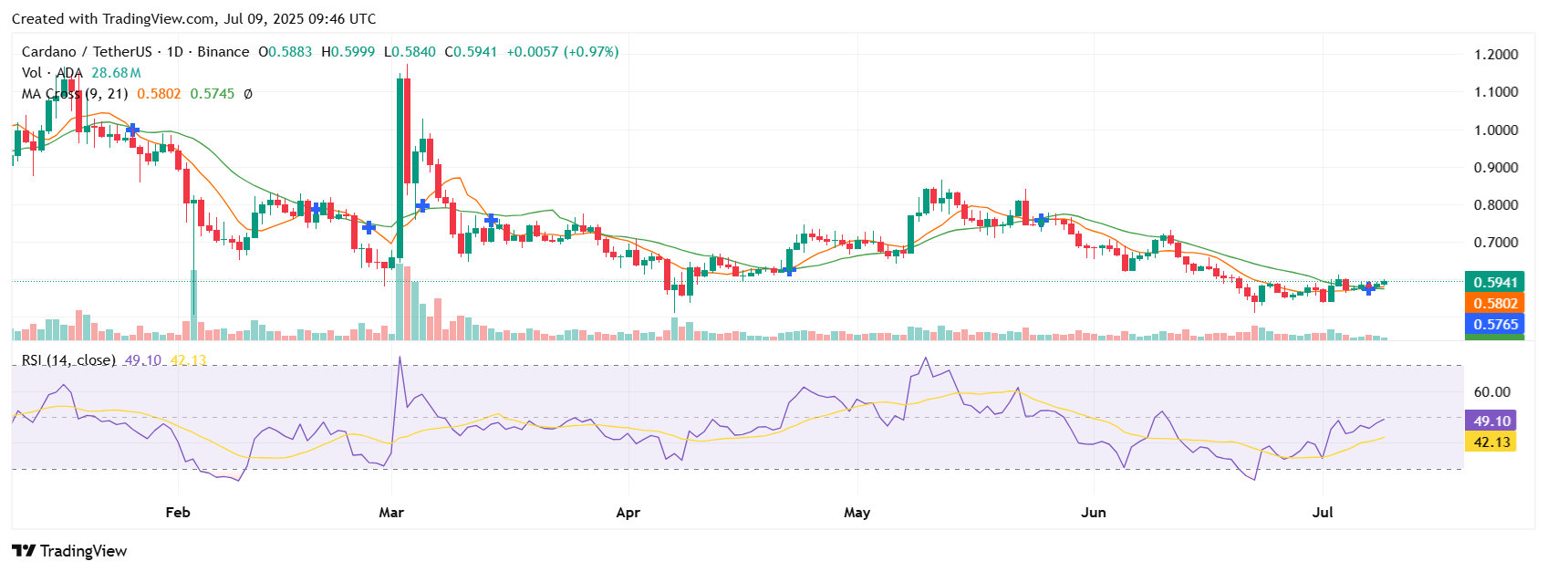Click the earliest blue MA cross marker before February
Viewport: 1547px width, 572px height.
[x=133, y=130]
